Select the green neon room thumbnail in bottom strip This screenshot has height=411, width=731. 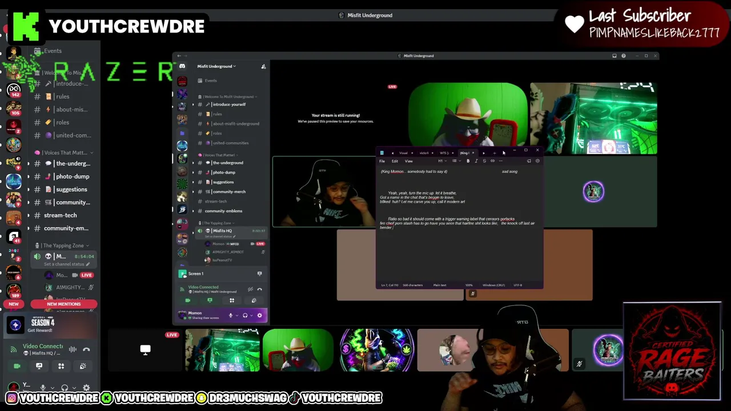[222, 350]
